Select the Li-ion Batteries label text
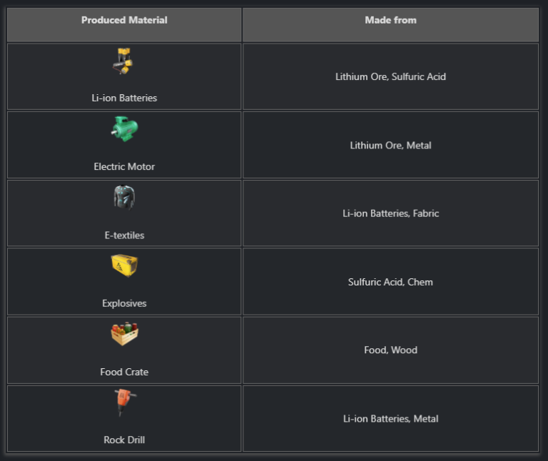The image size is (548, 461). [124, 98]
